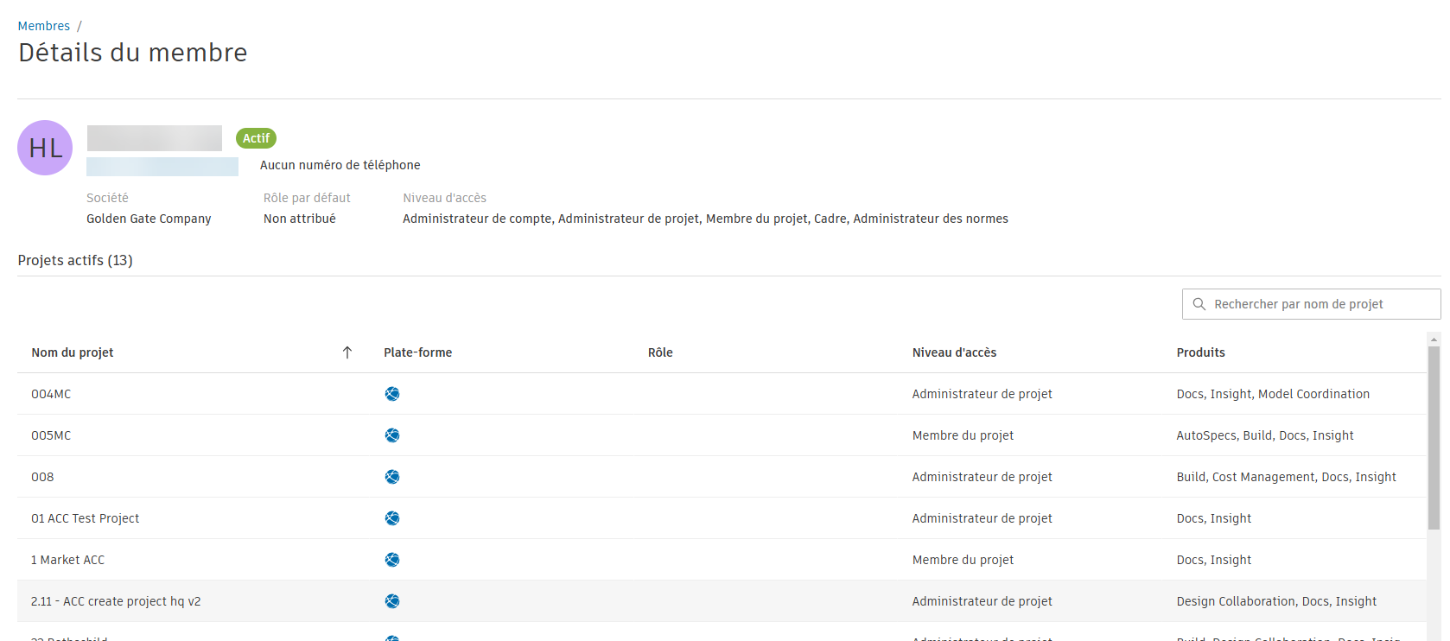Click access level for 01 ACC Test Project
The width and height of the screenshot is (1450, 641).
[x=983, y=518]
